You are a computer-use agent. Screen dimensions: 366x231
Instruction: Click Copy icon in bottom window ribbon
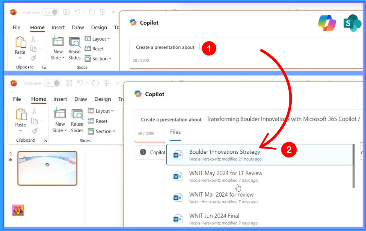point(34,121)
